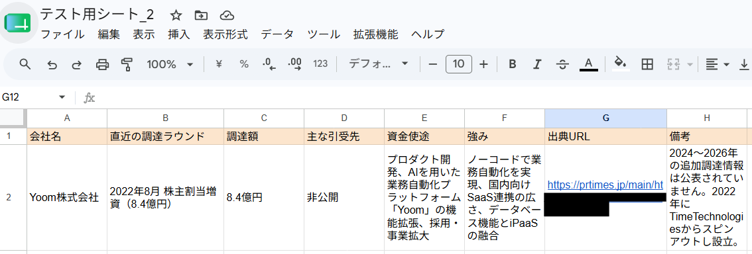Open the ファイル menu
This screenshot has height=254, width=752.
62,34
